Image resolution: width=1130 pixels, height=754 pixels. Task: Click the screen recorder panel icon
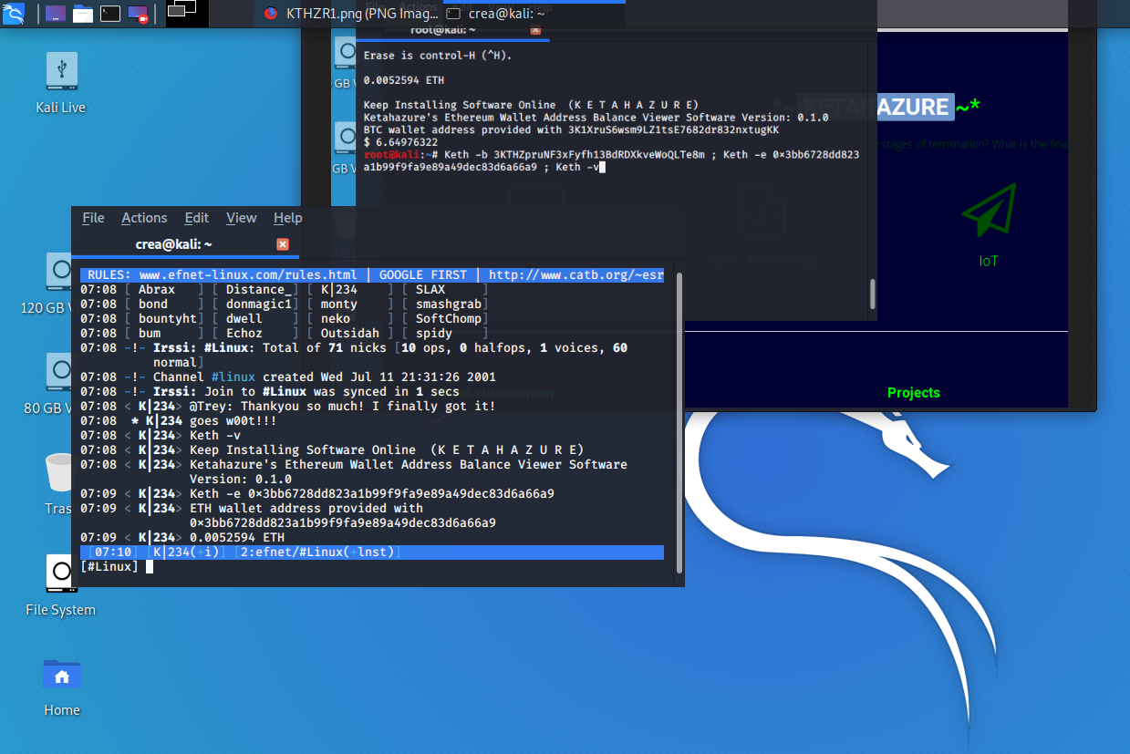[138, 14]
